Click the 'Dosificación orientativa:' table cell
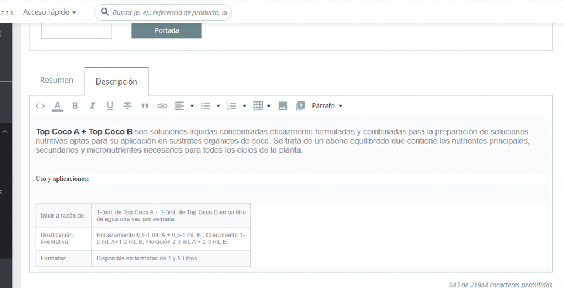 pyautogui.click(x=63, y=239)
